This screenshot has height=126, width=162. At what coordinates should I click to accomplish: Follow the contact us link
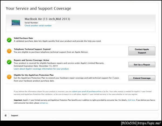pos(44,103)
